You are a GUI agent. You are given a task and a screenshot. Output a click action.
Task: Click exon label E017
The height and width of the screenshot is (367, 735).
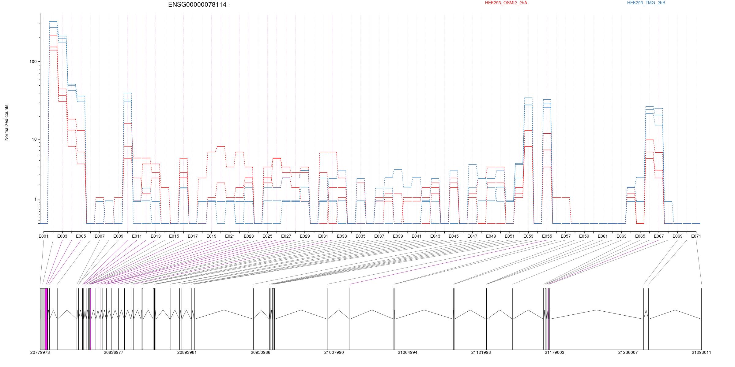point(193,236)
